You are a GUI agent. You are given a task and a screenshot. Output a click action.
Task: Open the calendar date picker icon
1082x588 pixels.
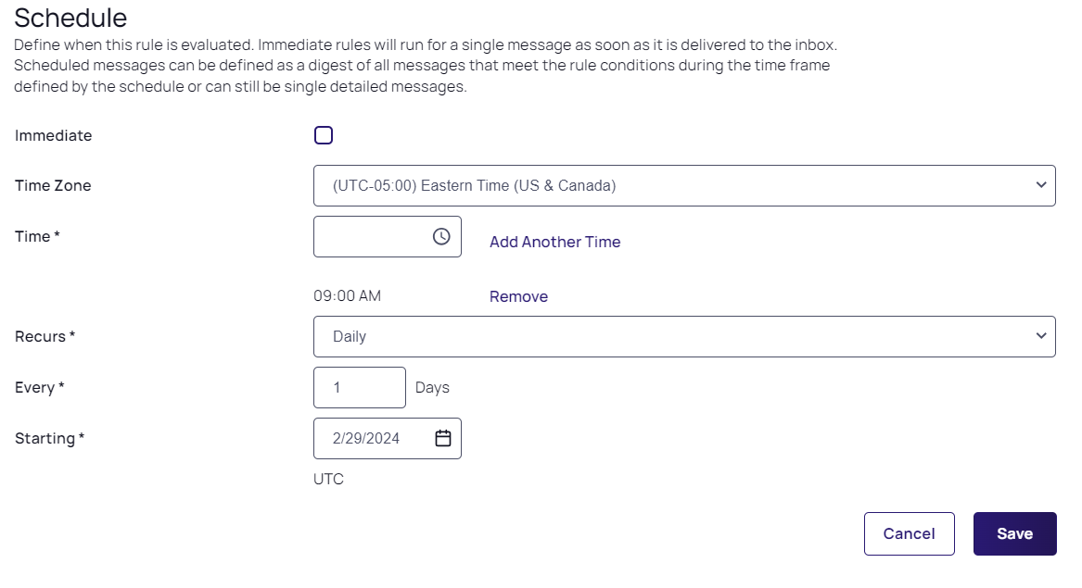[443, 439]
